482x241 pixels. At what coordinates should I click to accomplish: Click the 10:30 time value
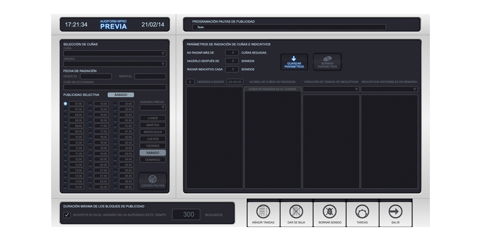click(77, 142)
